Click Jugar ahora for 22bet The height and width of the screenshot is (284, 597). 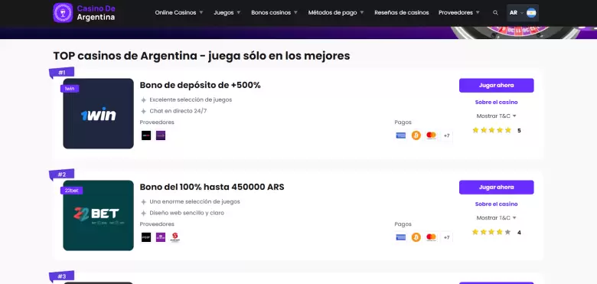[496, 188]
